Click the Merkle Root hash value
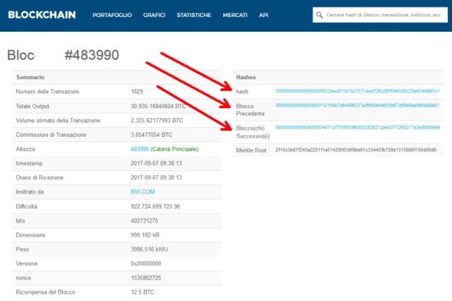Viewport: 452px width, 301px height. coord(355,150)
